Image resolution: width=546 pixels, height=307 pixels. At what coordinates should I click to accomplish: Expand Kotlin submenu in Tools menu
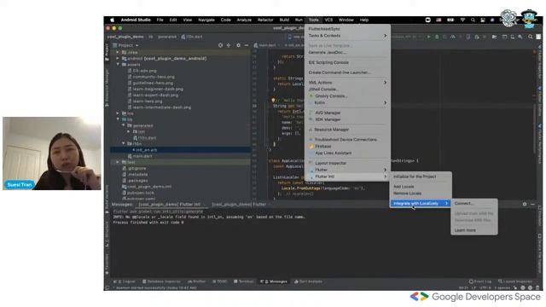tap(347, 102)
